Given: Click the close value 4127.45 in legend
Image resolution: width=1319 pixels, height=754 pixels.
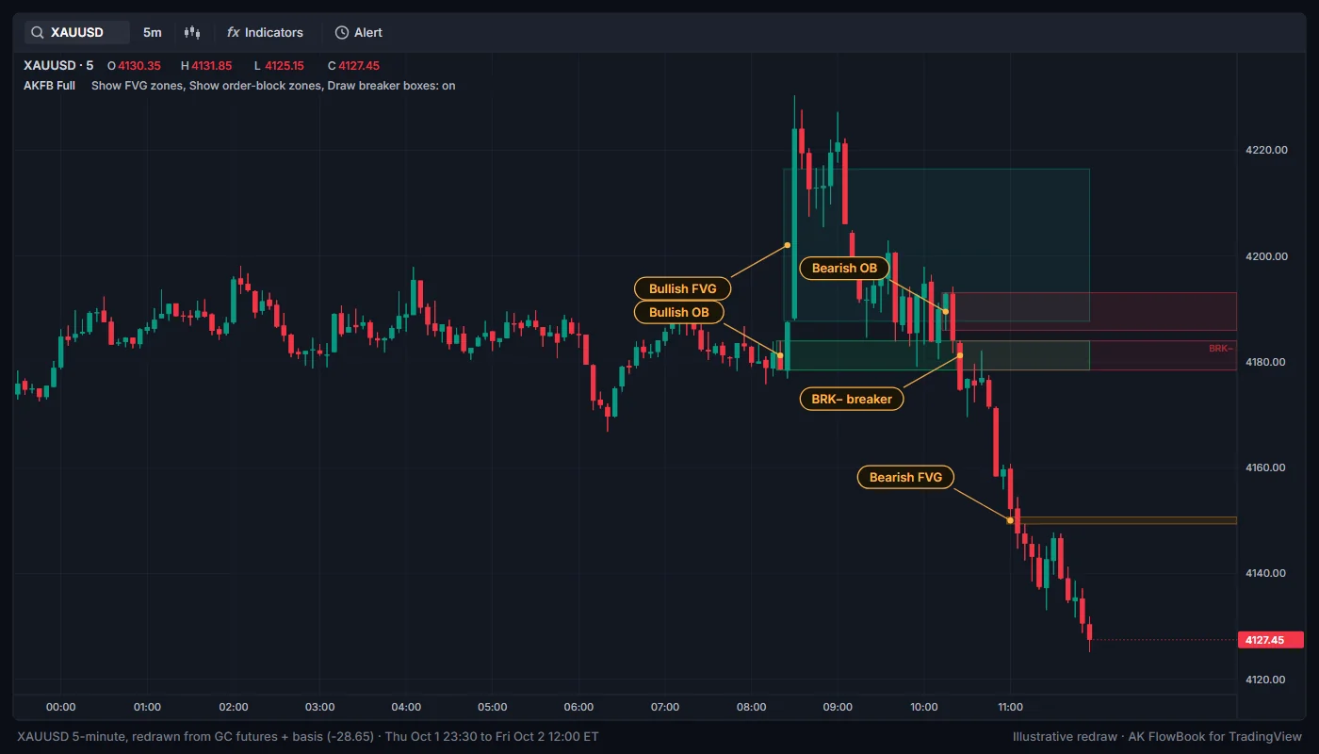Looking at the screenshot, I should (359, 66).
